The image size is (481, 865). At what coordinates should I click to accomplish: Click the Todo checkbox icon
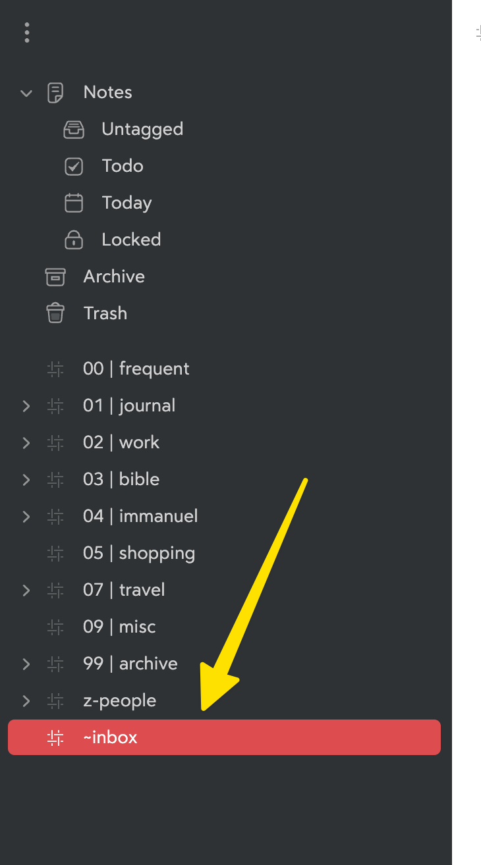74,166
